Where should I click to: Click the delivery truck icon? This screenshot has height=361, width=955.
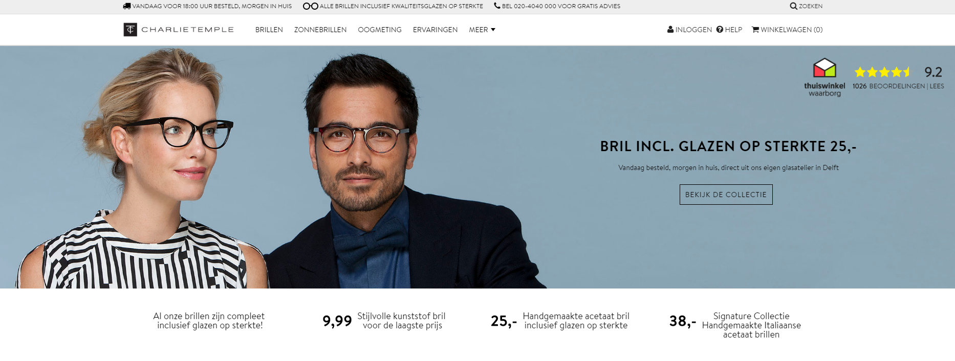[127, 6]
